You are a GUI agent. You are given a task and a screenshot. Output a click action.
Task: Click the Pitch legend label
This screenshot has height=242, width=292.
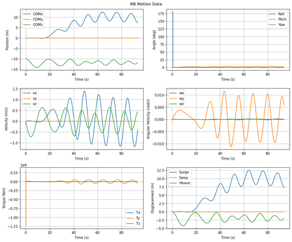tap(282, 19)
